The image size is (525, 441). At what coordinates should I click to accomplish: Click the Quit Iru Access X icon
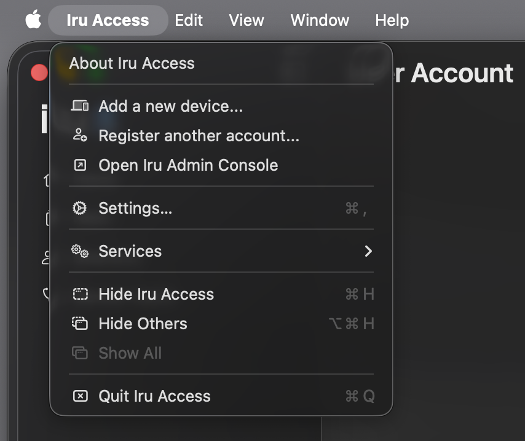coord(81,396)
